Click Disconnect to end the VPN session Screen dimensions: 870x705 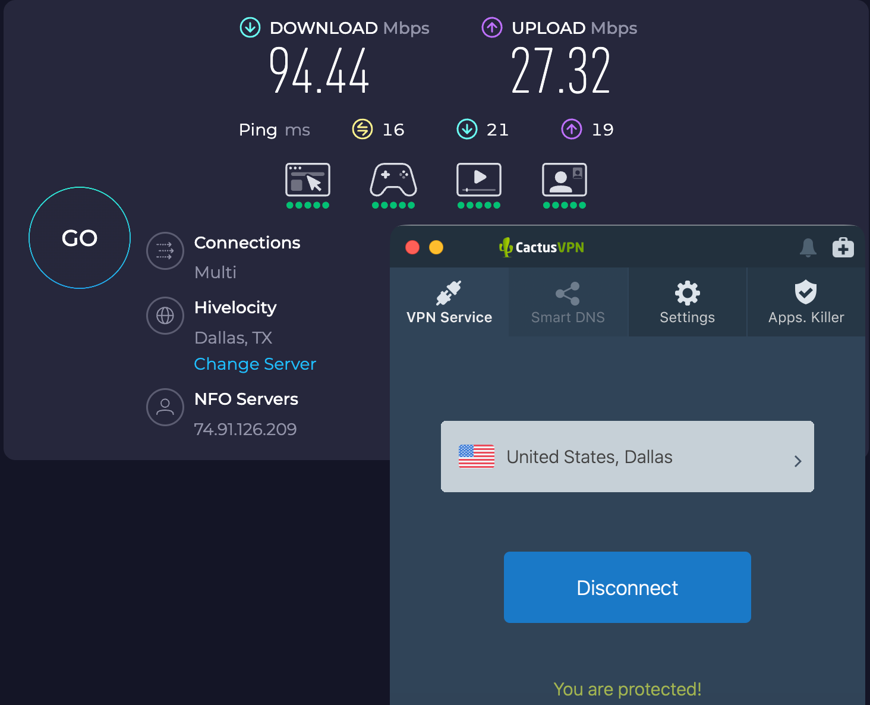[627, 587]
